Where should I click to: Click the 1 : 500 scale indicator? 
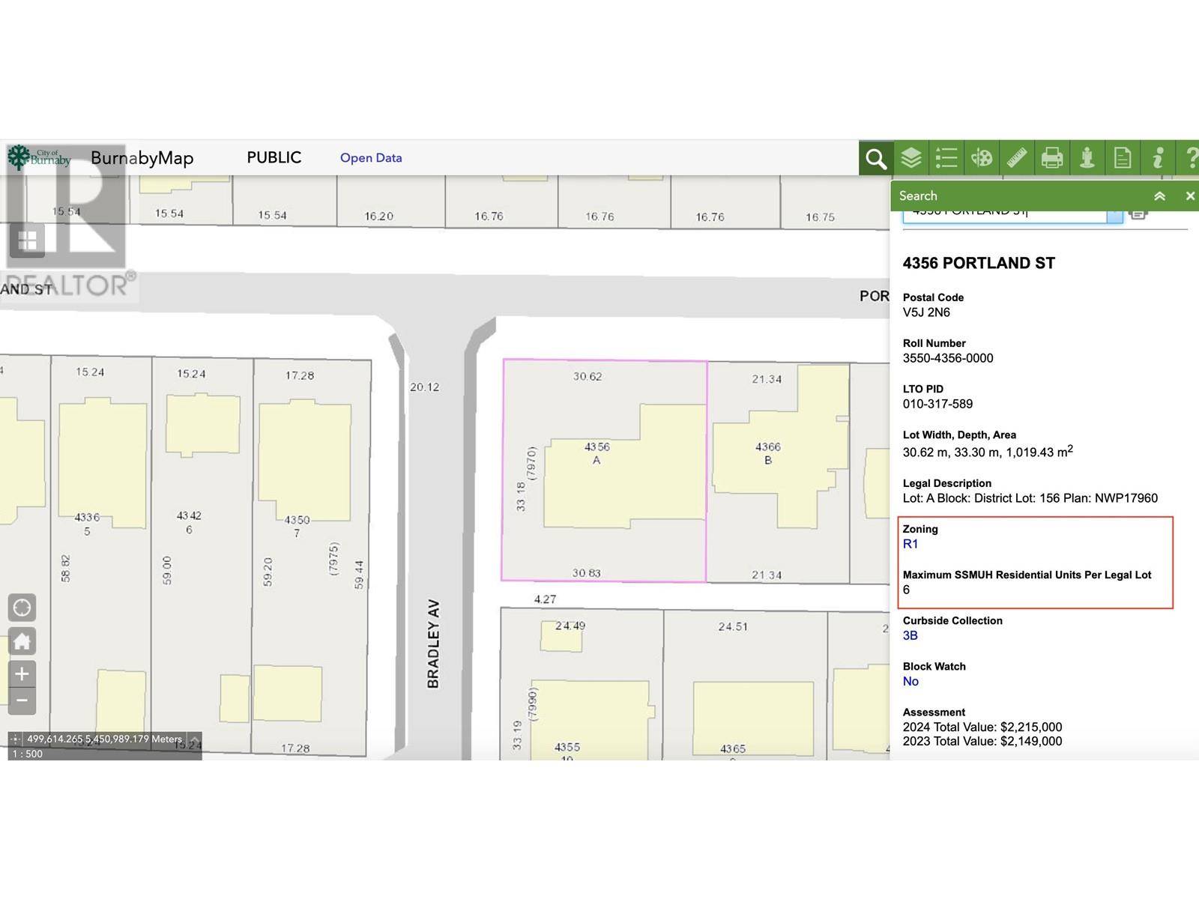tap(28, 754)
